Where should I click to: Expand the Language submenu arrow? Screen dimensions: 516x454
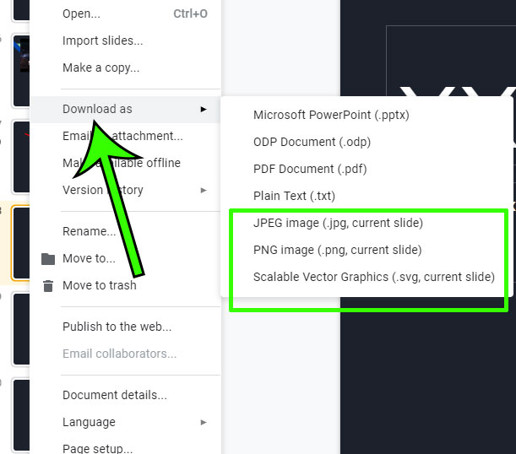click(x=204, y=422)
